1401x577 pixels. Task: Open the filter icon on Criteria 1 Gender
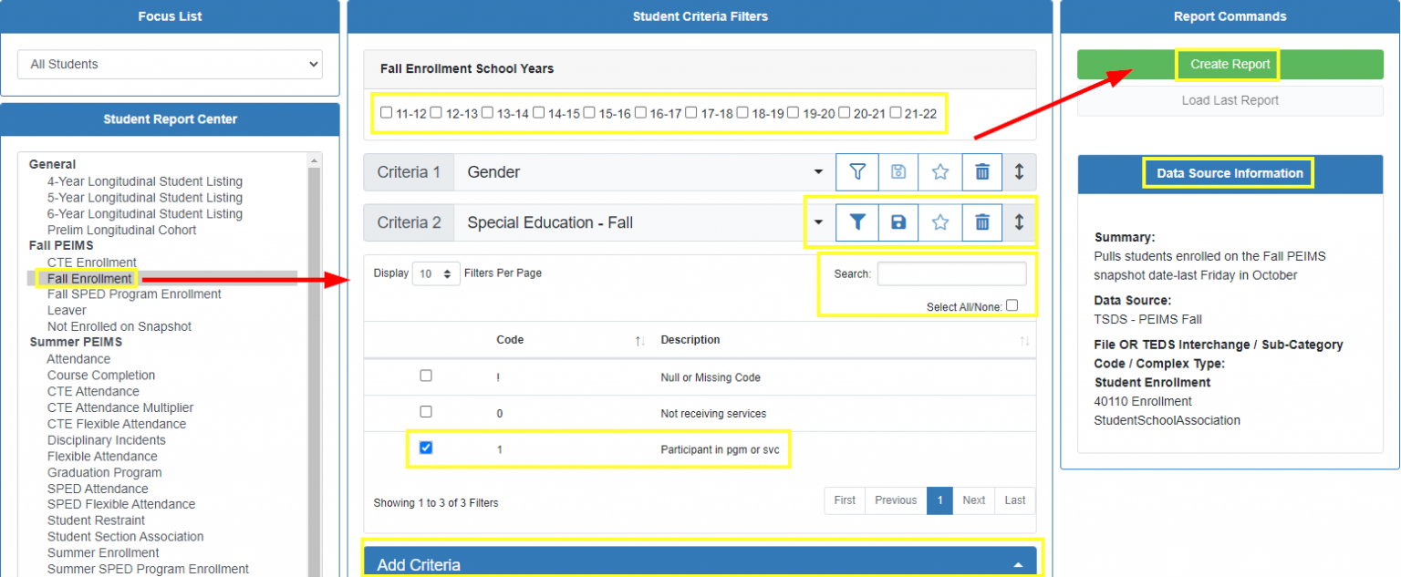point(856,171)
